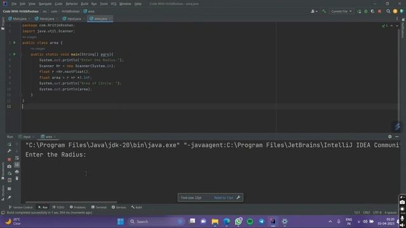Click the green Run with coverage toolbar icon

point(372,11)
